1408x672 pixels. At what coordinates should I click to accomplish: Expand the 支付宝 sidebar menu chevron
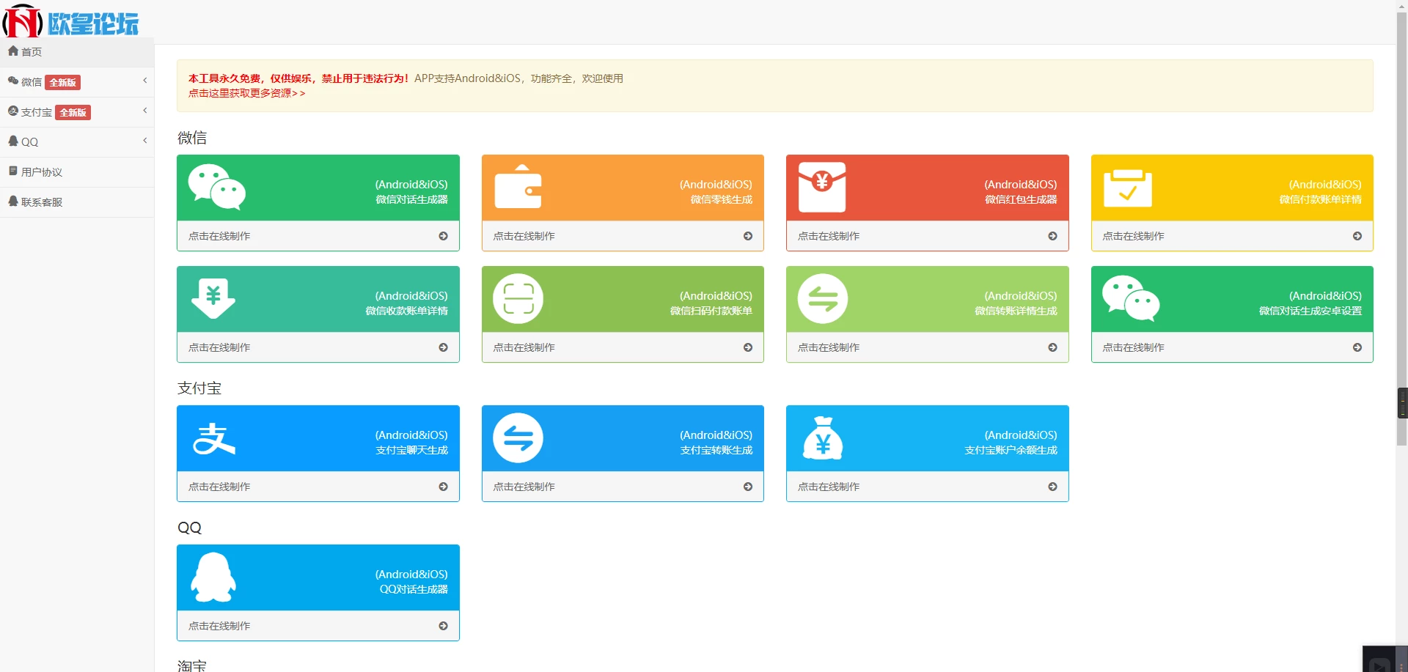[x=144, y=111]
